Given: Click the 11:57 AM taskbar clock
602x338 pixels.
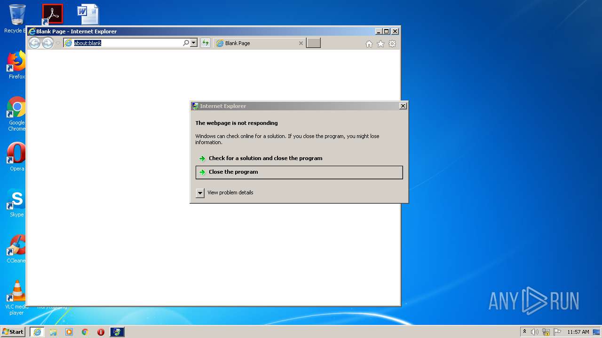Looking at the screenshot, I should (578, 332).
